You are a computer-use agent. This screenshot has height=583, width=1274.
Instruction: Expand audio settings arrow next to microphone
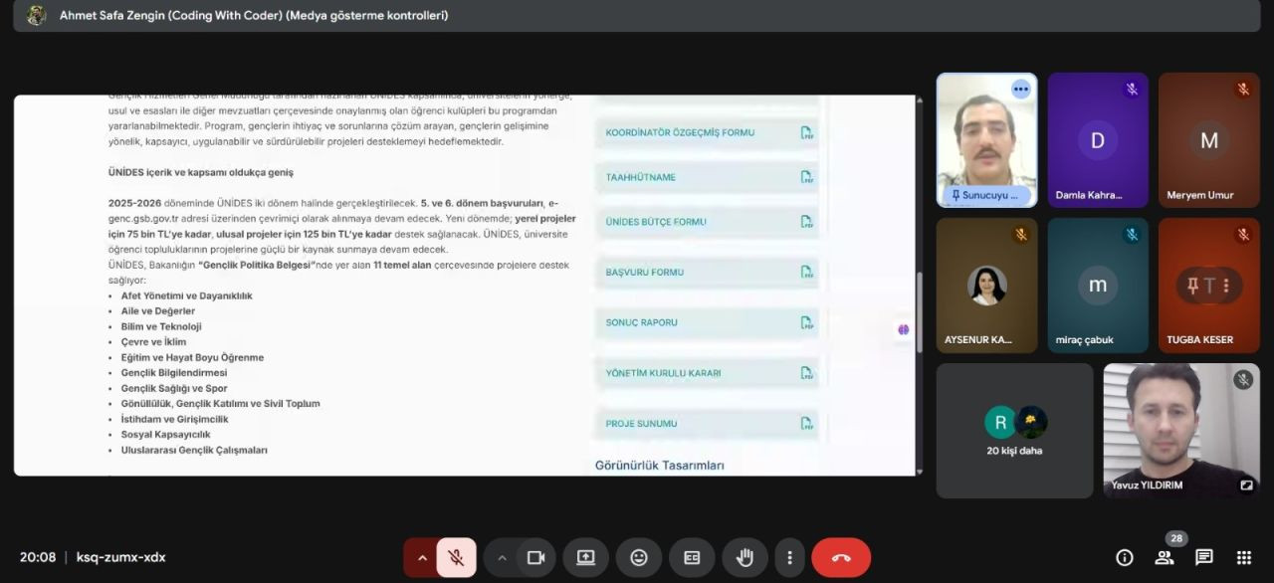click(422, 558)
